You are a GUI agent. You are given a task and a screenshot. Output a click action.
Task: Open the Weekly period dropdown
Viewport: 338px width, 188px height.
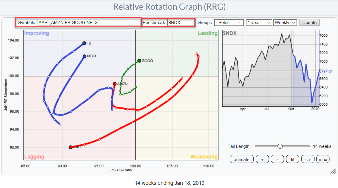click(285, 23)
